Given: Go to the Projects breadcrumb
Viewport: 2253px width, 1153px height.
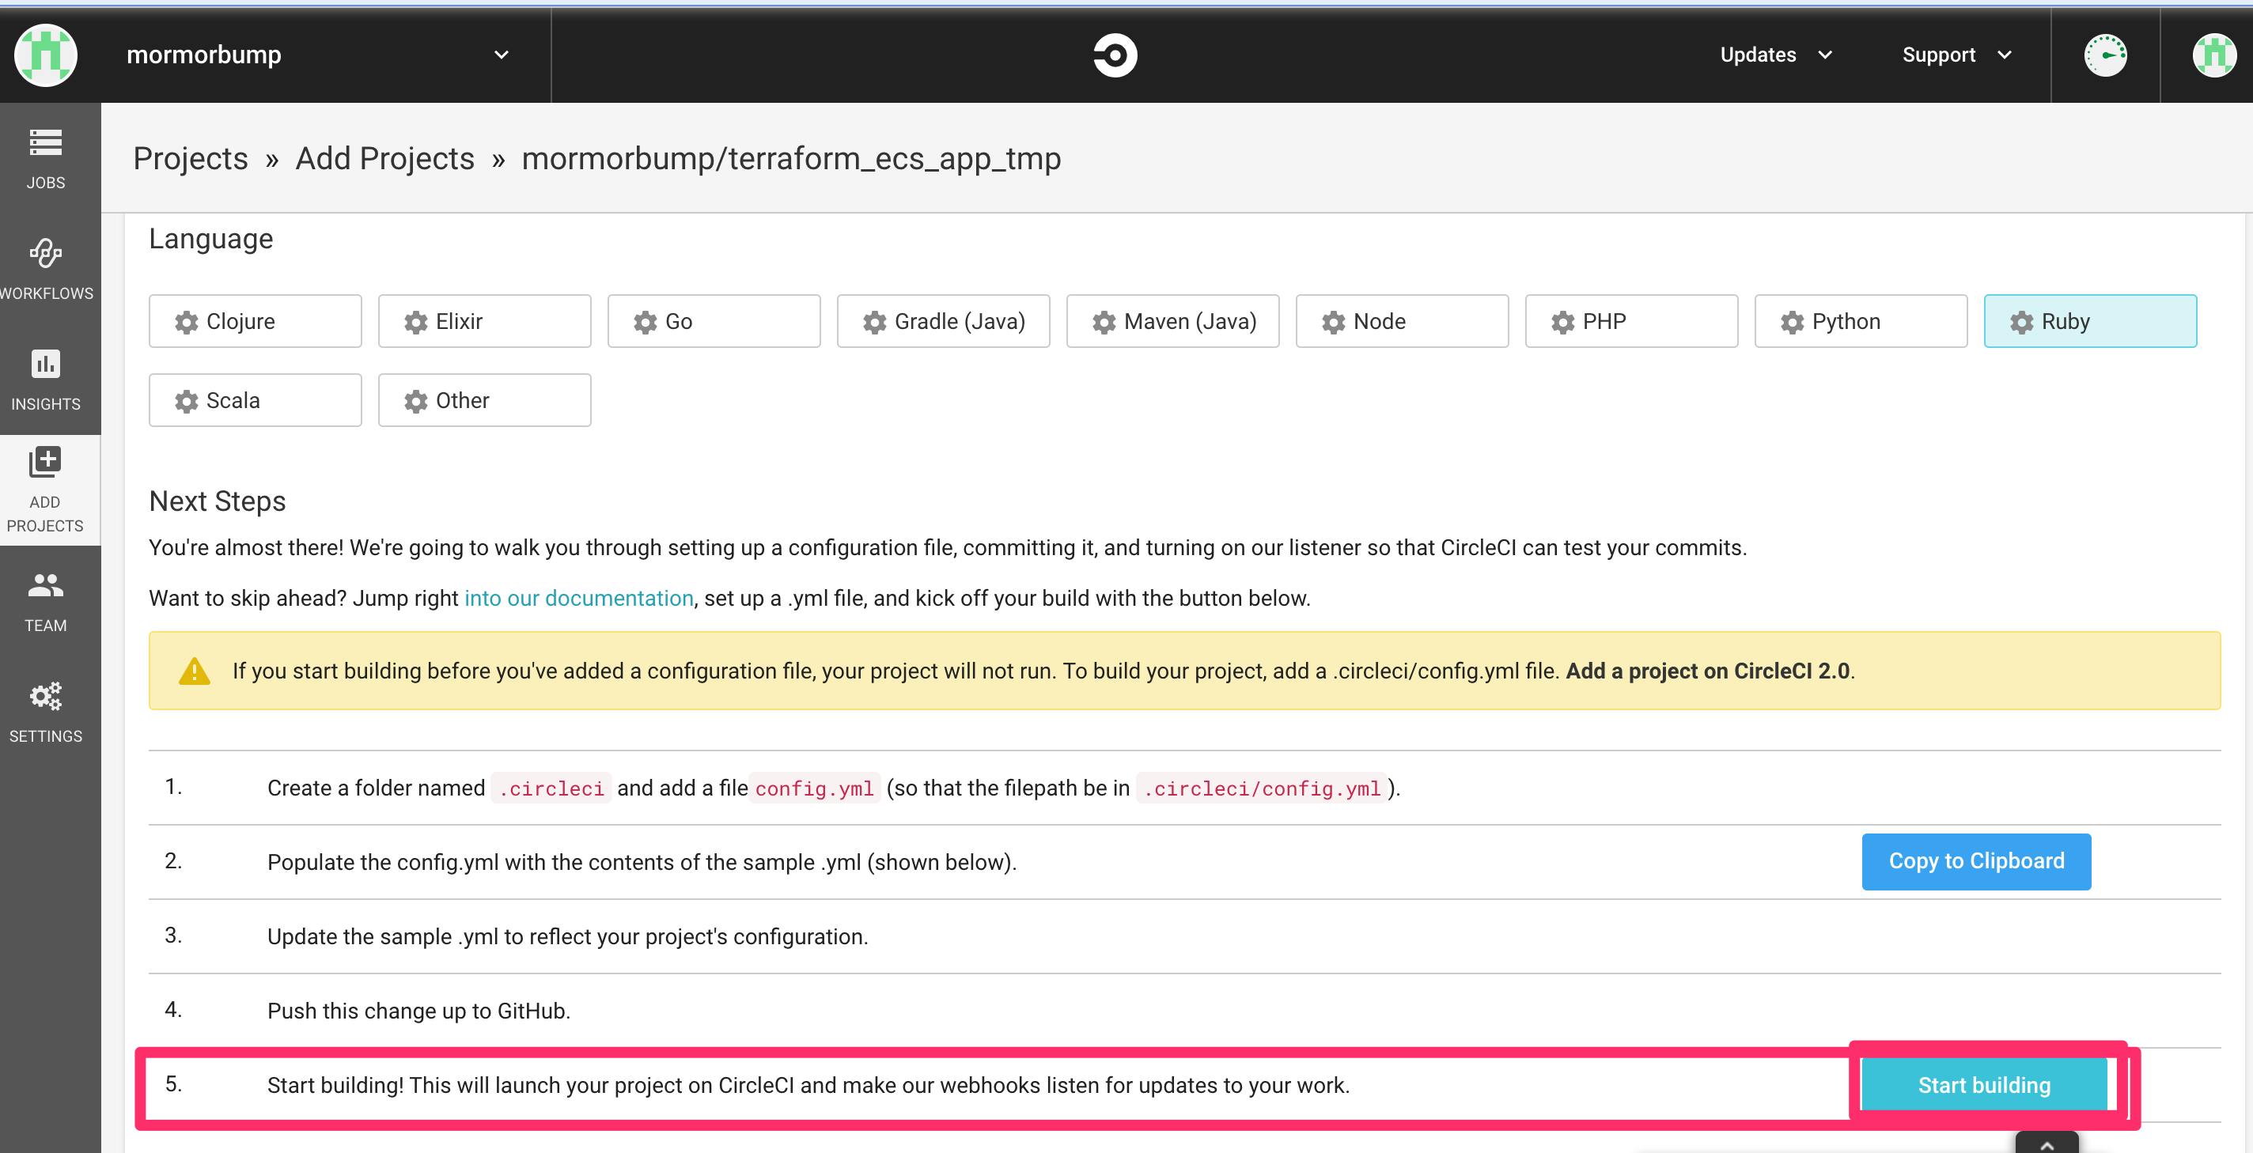Looking at the screenshot, I should pyautogui.click(x=191, y=158).
